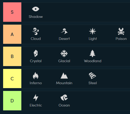Click the Desert dune icon
The width and height of the screenshot is (130, 114).
(x=64, y=31)
